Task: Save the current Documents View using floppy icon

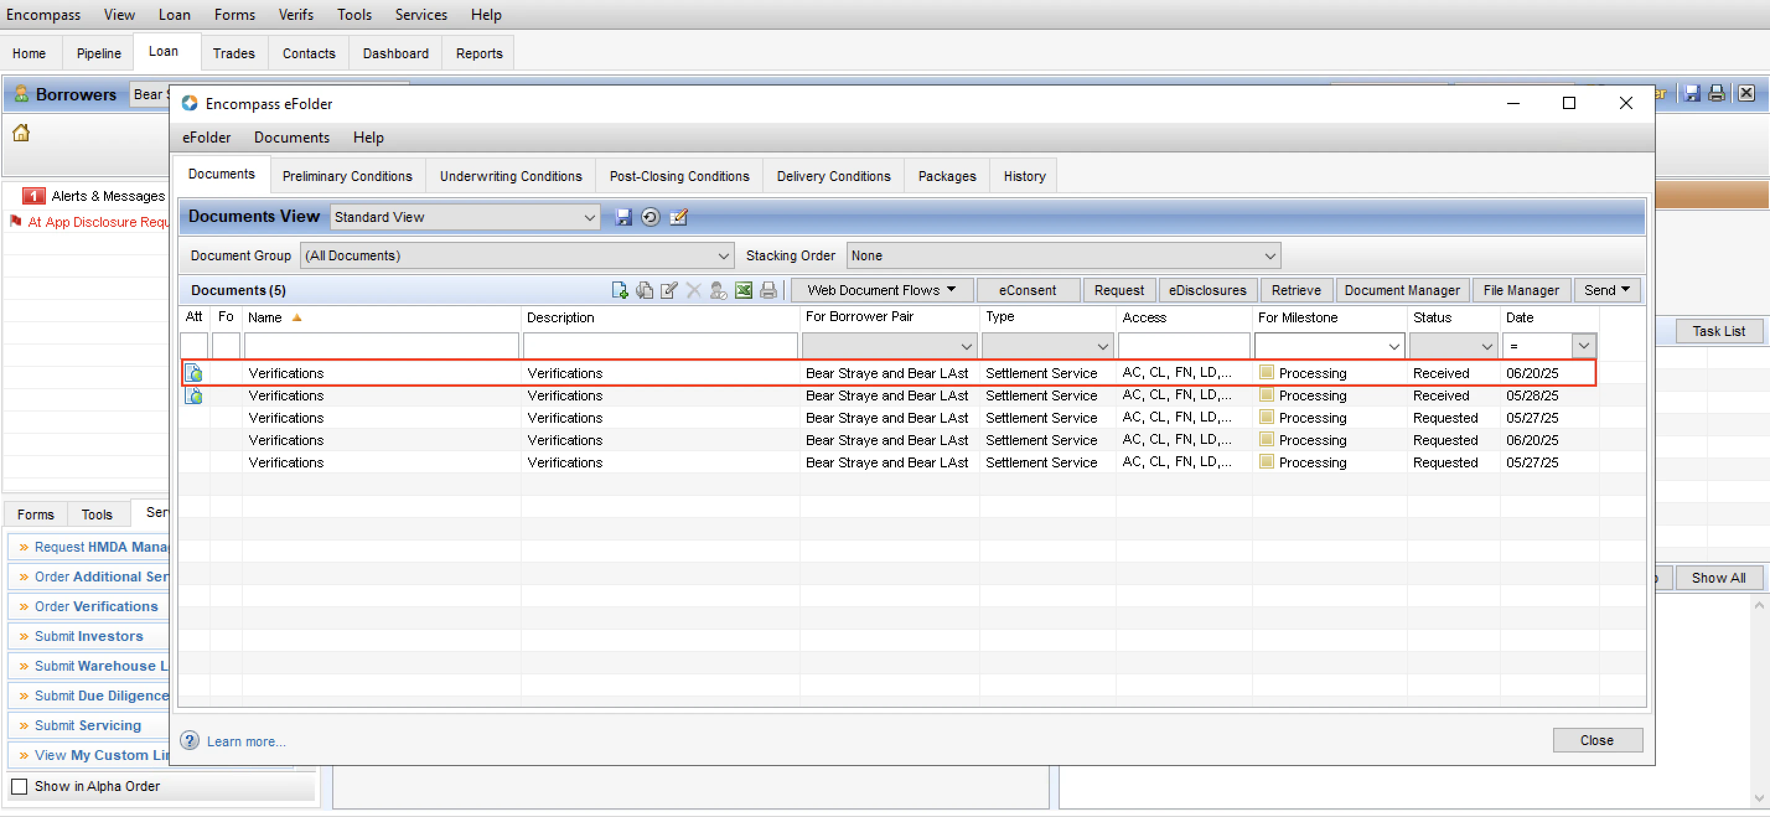Action: [x=623, y=217]
